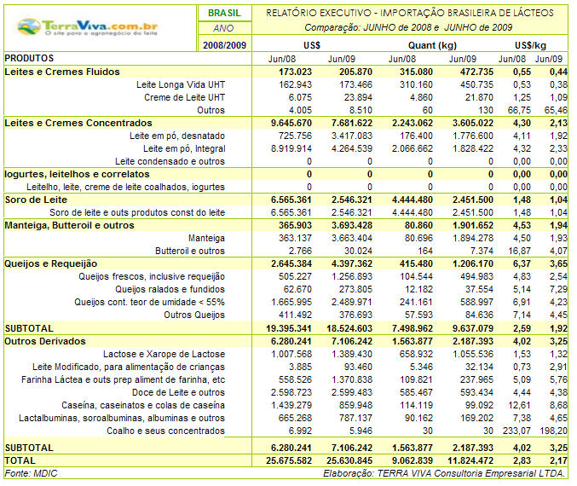Click the Queijos e Requeijão category row
Screen dimensions: 577x486
(x=286, y=263)
